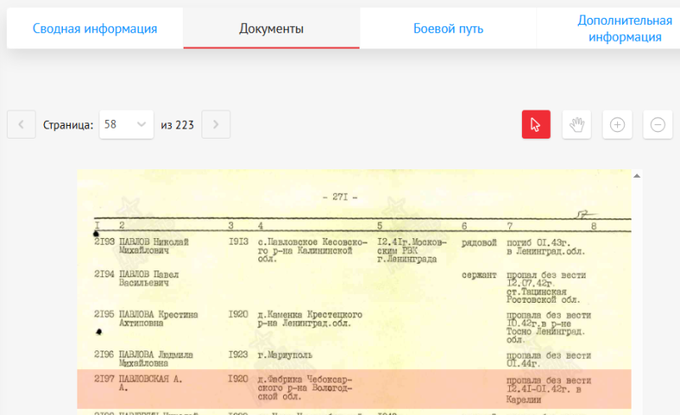Activate the hand pan tool

coord(576,124)
